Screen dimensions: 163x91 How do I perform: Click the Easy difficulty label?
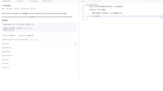pos(3,9)
